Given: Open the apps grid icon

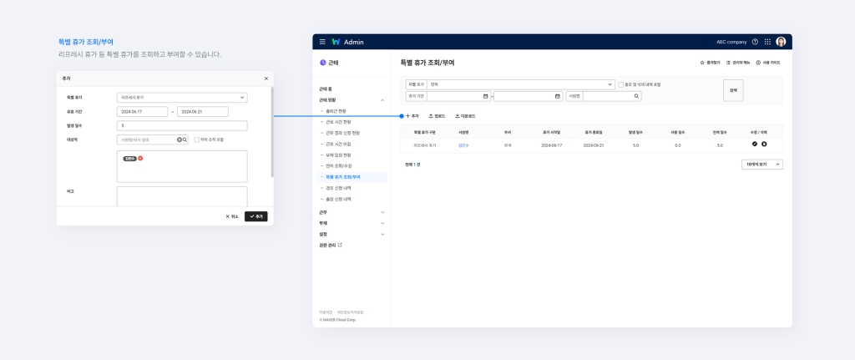Looking at the screenshot, I should point(767,42).
